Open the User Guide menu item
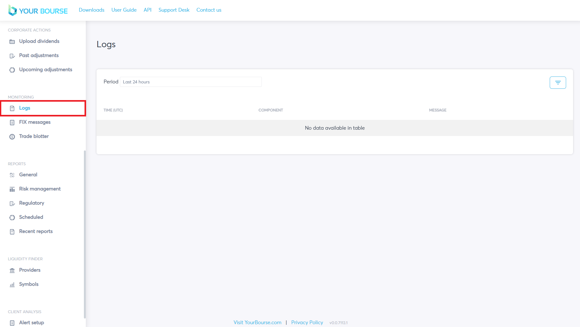The image size is (580, 327). click(x=124, y=10)
